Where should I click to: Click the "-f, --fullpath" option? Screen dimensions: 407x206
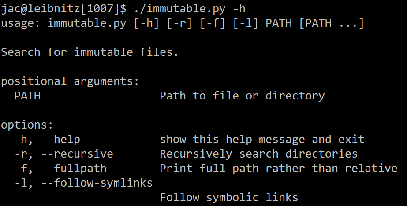click(60, 168)
